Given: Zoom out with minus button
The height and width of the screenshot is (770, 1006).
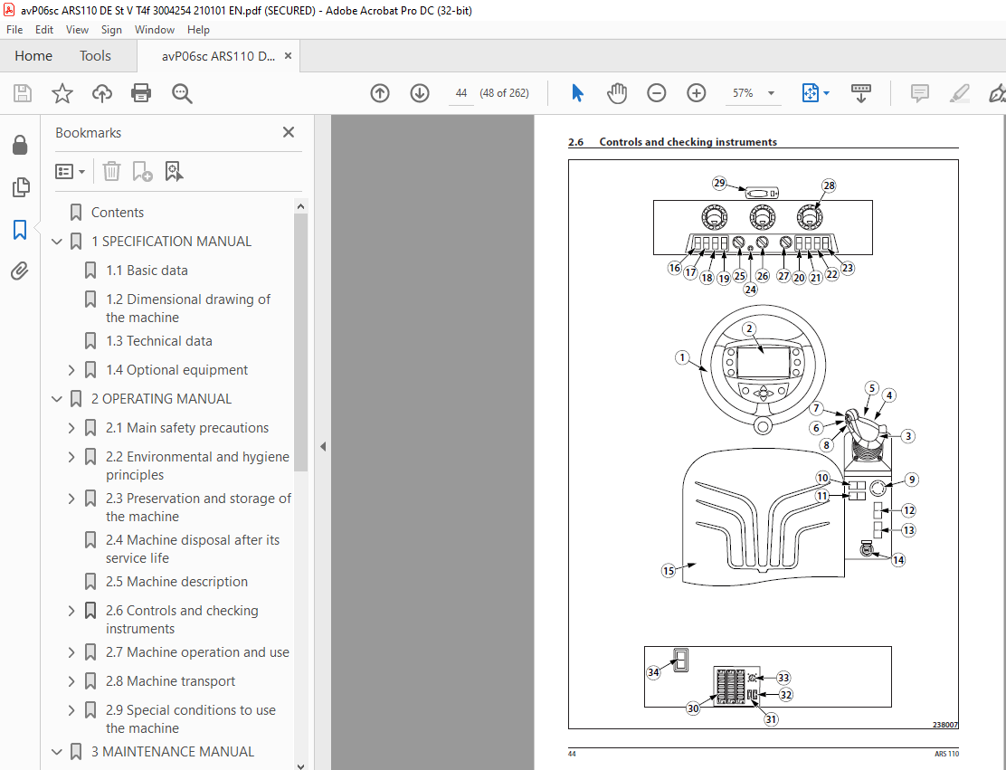Looking at the screenshot, I should (656, 93).
